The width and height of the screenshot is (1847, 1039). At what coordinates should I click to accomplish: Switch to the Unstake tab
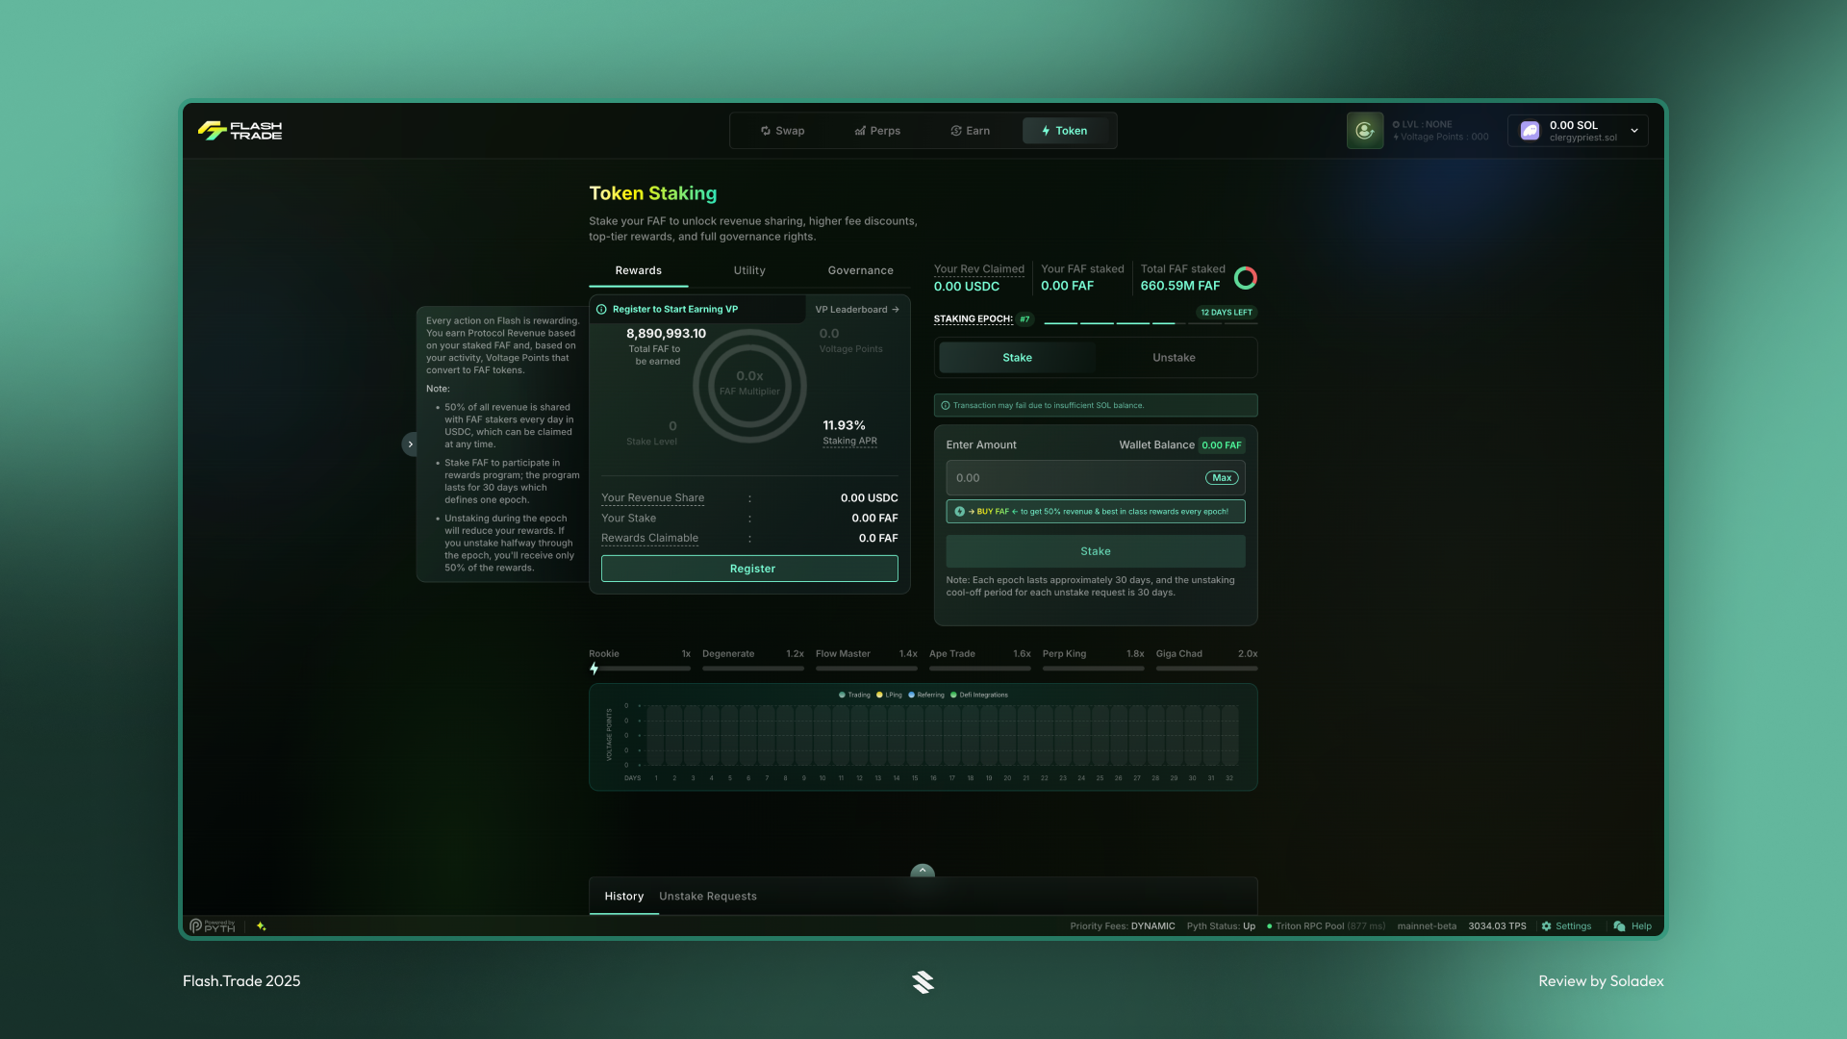click(1173, 357)
